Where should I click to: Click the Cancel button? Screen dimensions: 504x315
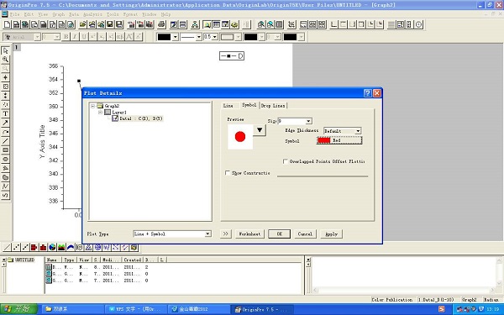[x=305, y=234]
